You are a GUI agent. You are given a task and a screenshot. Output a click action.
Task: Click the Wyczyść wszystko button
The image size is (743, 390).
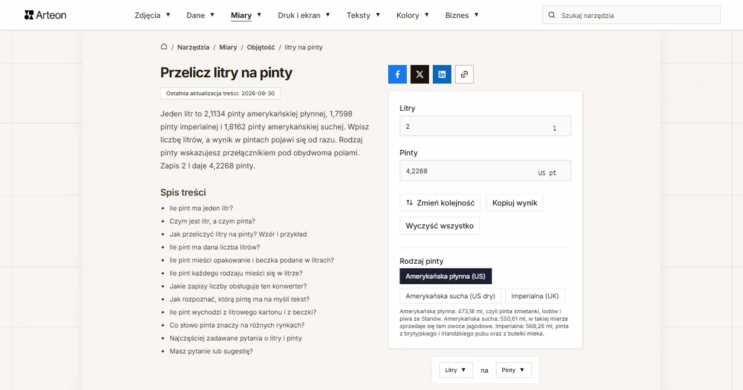(440, 226)
